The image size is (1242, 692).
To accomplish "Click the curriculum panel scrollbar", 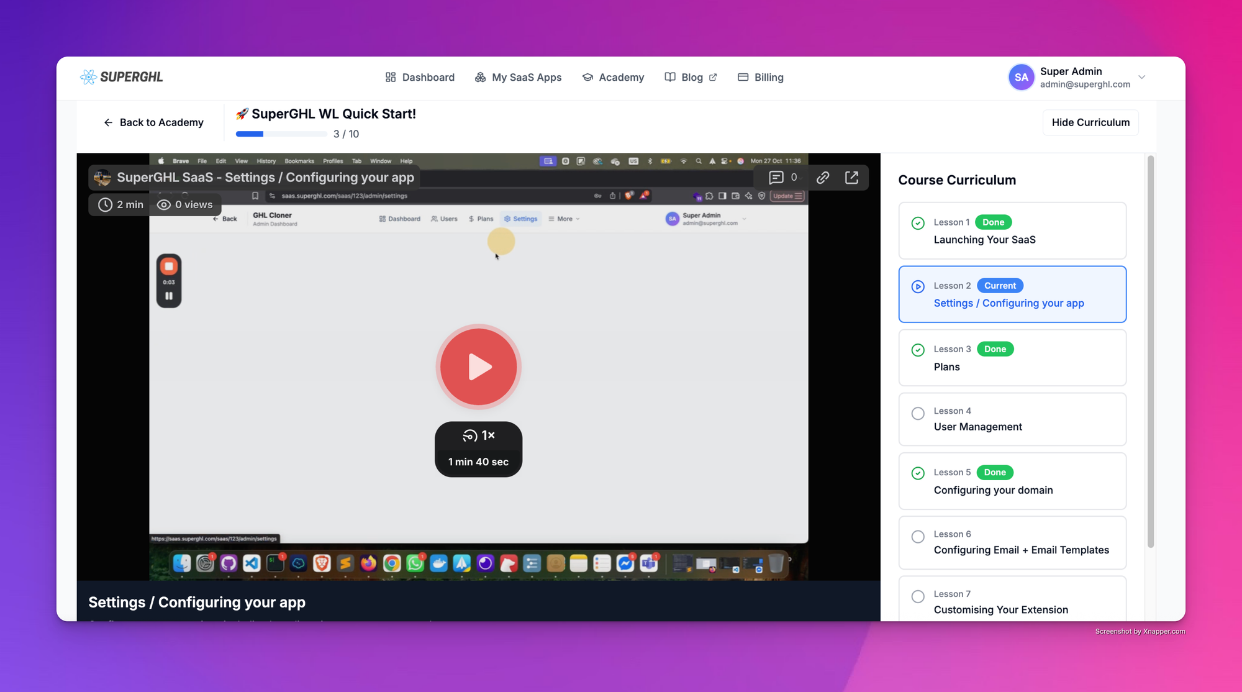I will (x=1150, y=351).
